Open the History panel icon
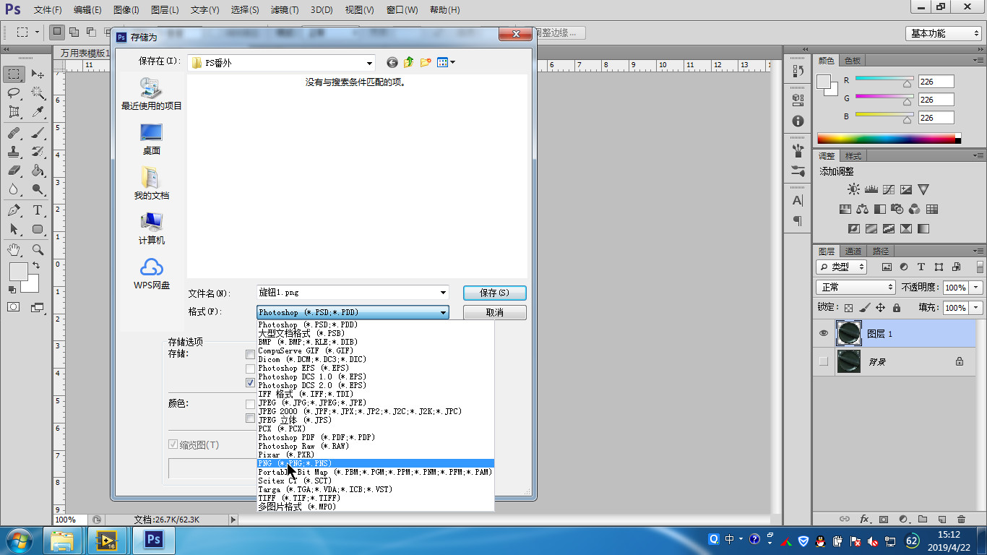This screenshot has width=987, height=555. [798, 71]
